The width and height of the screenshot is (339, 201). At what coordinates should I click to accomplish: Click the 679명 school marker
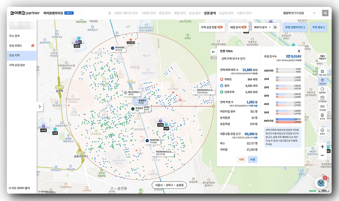coord(160,125)
